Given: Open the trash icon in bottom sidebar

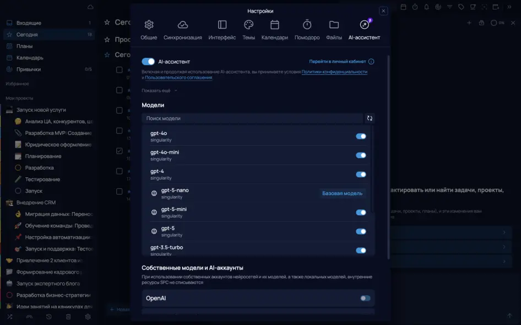Looking at the screenshot, I should click(x=68, y=317).
